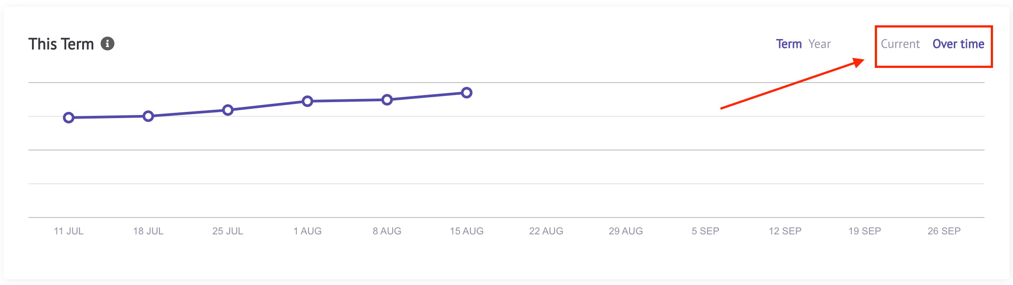Viewport: 1013px width, 285px height.
Task: Click the 8 AUG data point
Action: click(387, 100)
